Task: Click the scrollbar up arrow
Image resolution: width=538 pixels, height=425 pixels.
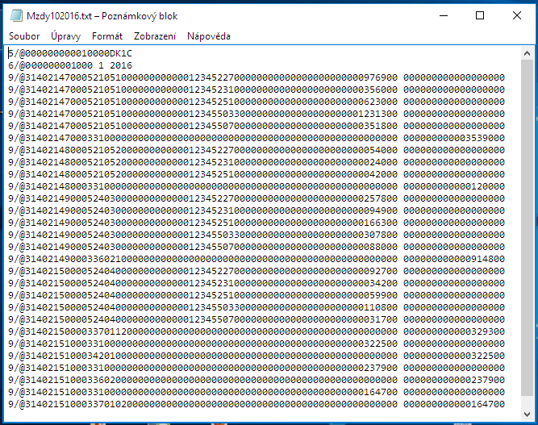Action: [527, 53]
